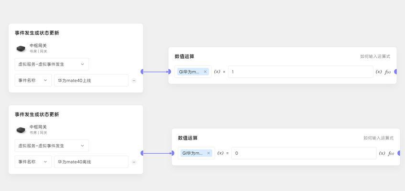Insert variable (x) right of value 0
405x191 pixels.
[382, 153]
